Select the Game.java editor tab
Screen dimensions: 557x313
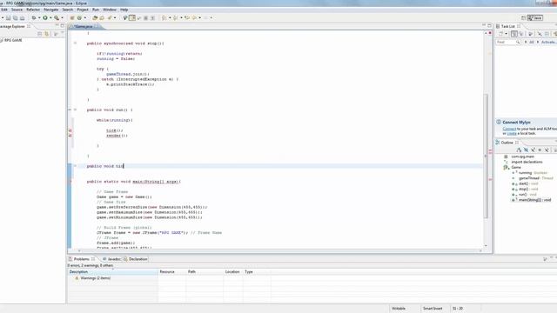coord(84,27)
